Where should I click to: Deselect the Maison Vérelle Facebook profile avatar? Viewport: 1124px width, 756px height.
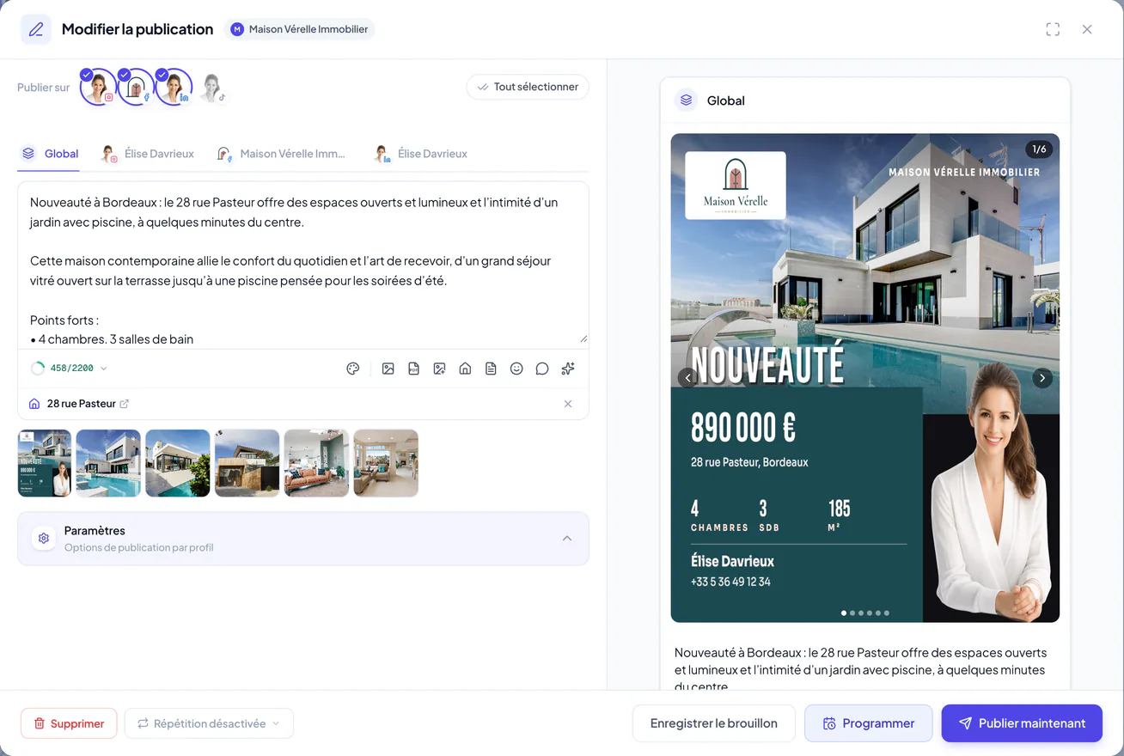point(136,87)
